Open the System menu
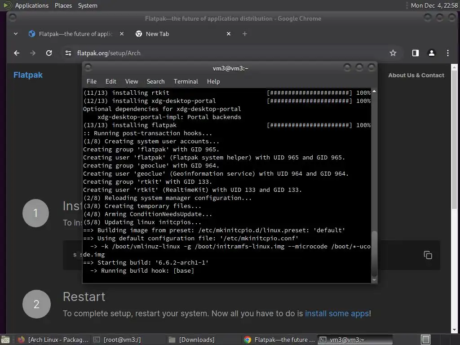460x345 pixels. tap(88, 5)
